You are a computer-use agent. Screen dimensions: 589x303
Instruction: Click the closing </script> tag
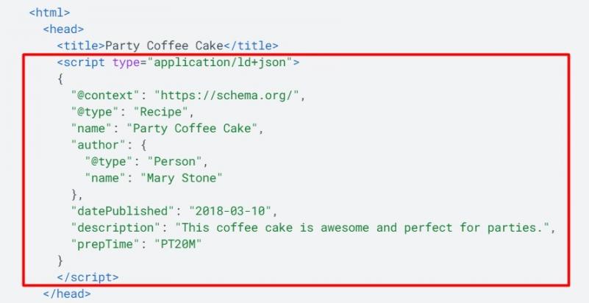tap(88, 277)
